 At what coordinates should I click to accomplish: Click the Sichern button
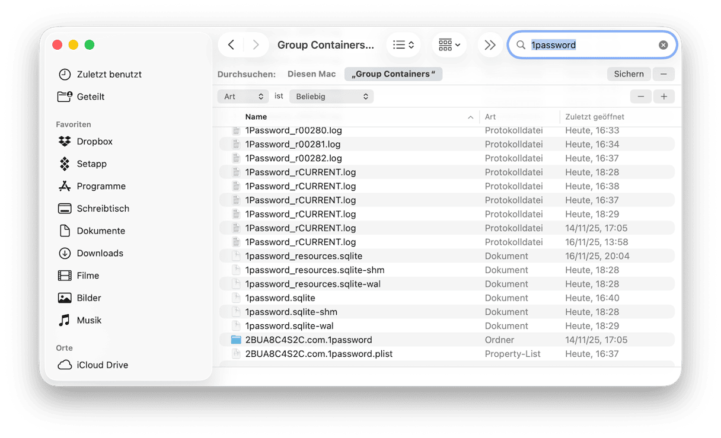coord(629,74)
